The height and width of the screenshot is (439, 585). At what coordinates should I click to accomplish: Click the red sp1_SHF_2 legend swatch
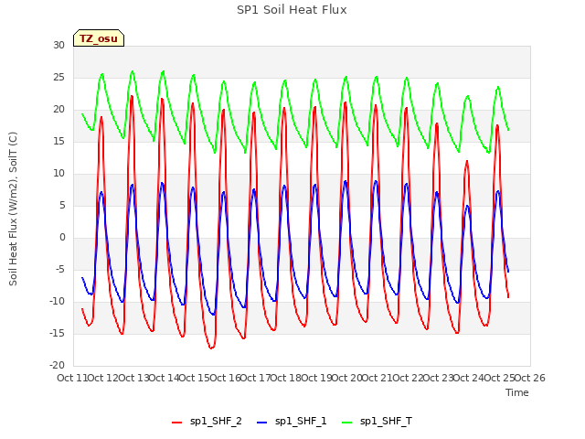coord(176,423)
